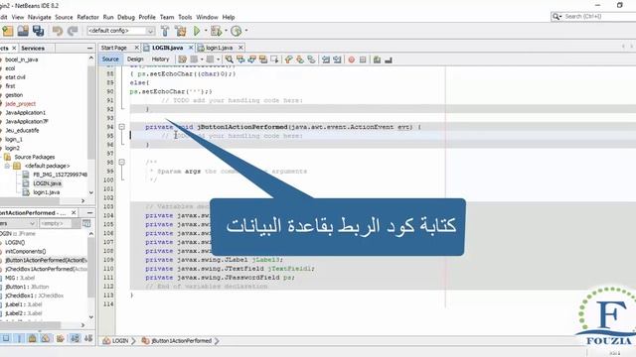The height and width of the screenshot is (357, 636).
Task: Open the Tools menu
Action: coord(185,17)
